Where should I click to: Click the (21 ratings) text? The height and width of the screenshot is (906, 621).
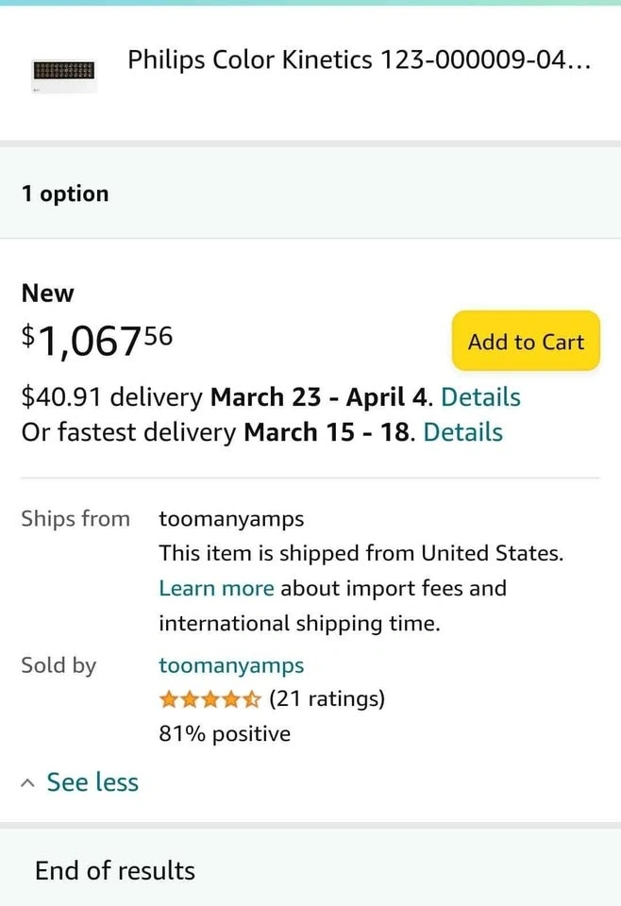coord(327,699)
